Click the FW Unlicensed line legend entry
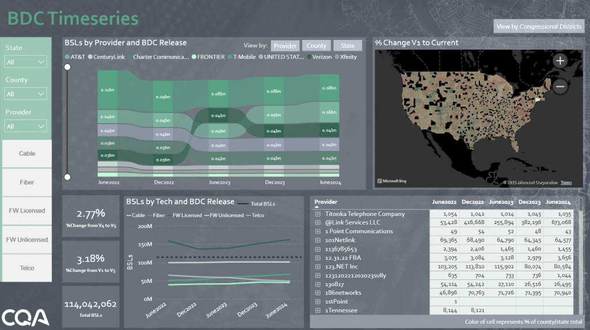590x330 pixels. (x=224, y=215)
